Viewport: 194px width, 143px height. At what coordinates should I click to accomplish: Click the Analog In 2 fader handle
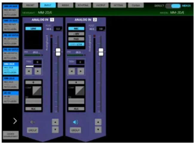[x=101, y=52]
